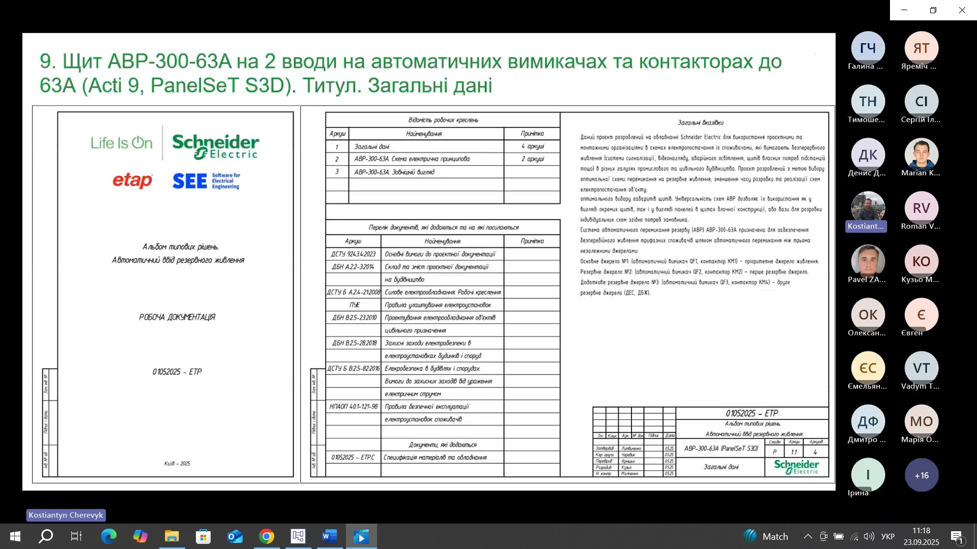Switch to Word on taskbar

coord(329,536)
